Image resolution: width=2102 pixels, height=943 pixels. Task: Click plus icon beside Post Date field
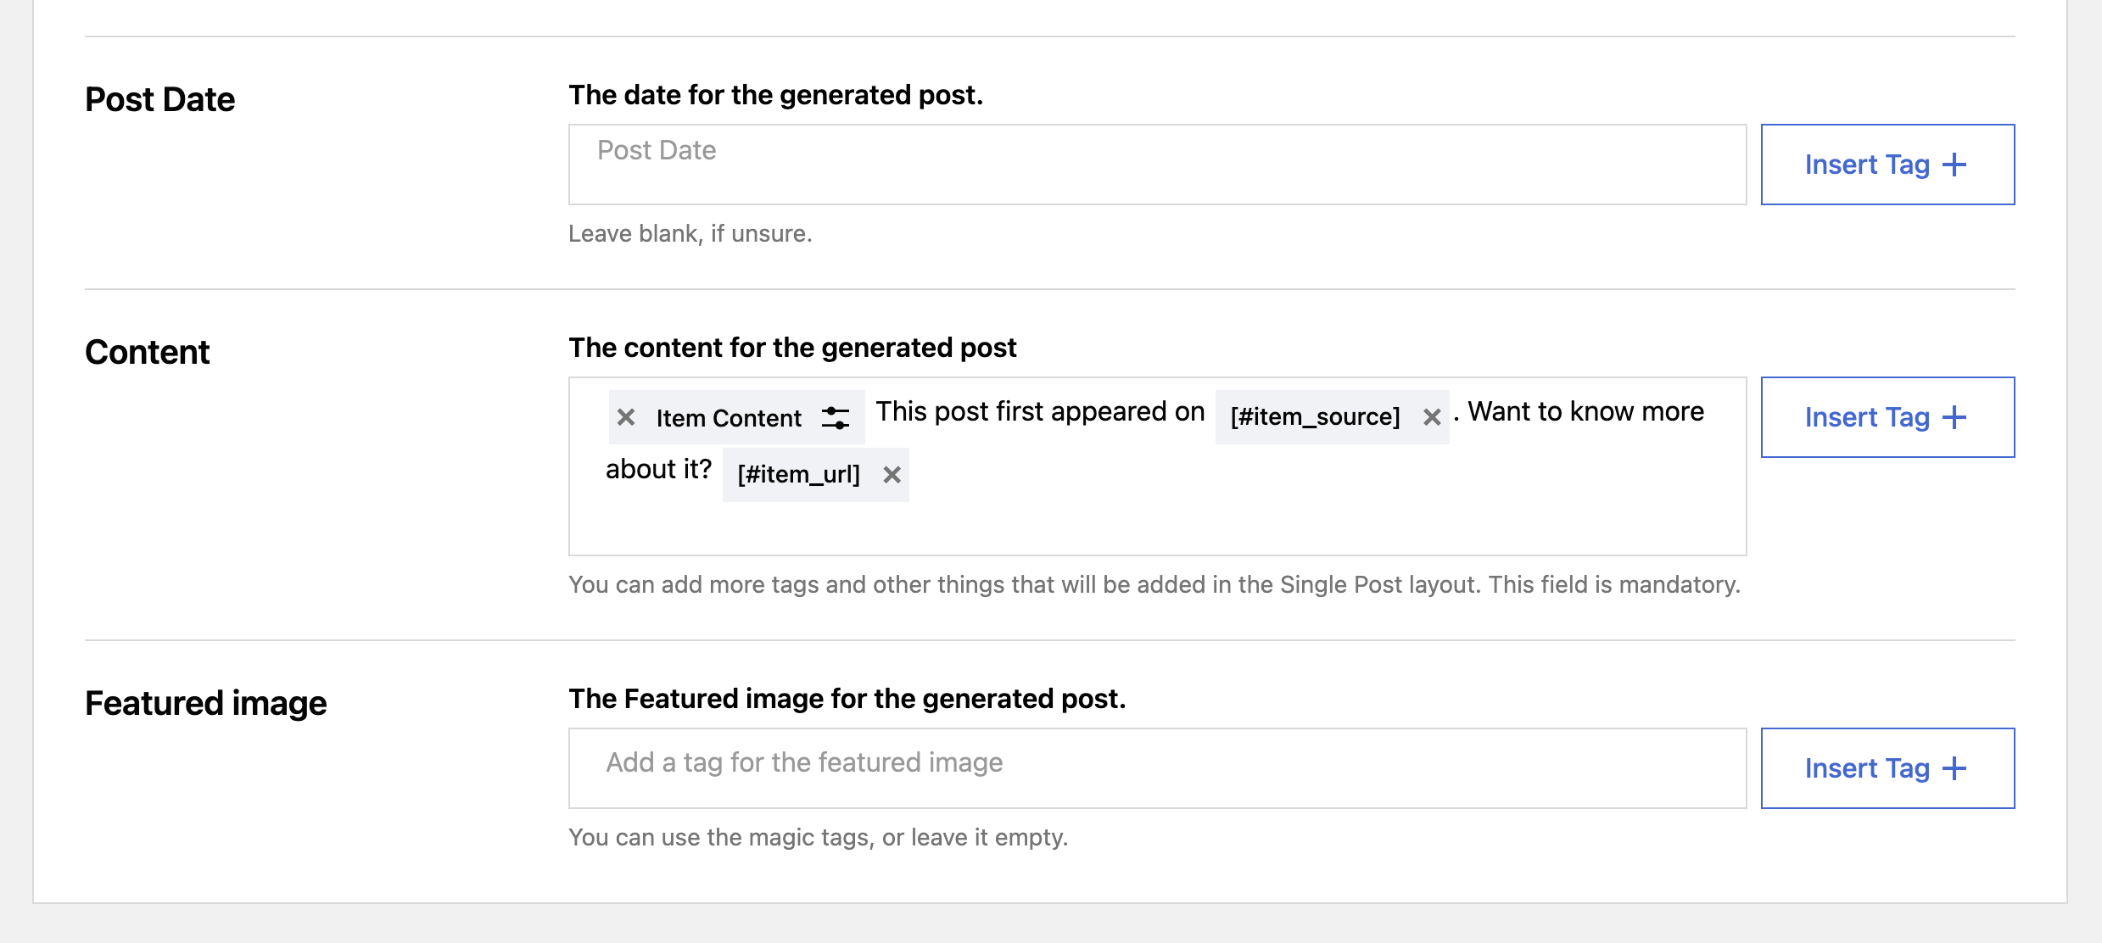[x=1954, y=165]
